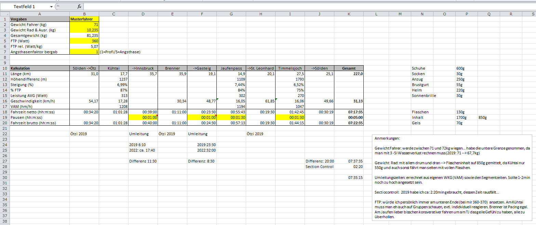Select the yellow FTP (Watt) cell with 360
The image size is (536, 225).
coord(84,41)
